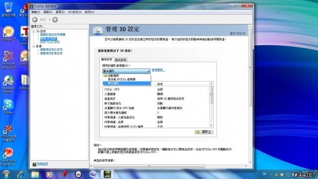Select 調整視訊色彩設定 in task tree
This screenshot has width=318, height=179.
click(x=51, y=50)
